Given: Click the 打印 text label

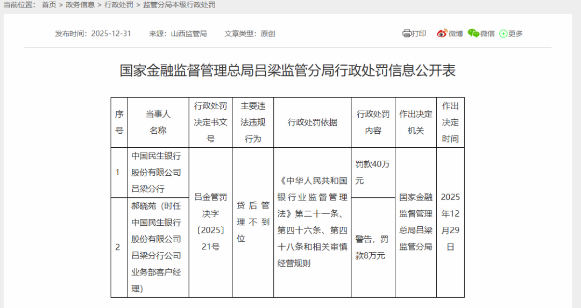Looking at the screenshot, I should (419, 34).
